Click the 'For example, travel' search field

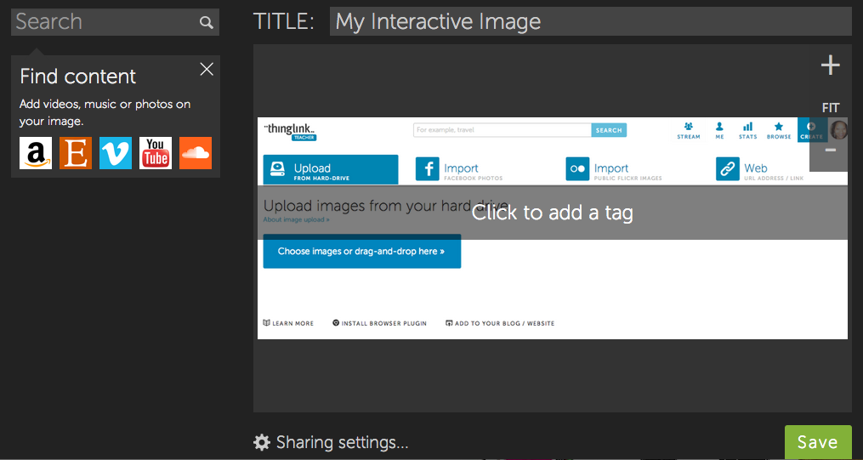(502, 130)
